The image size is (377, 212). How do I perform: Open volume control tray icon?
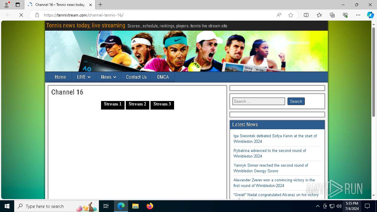(x=339, y=206)
